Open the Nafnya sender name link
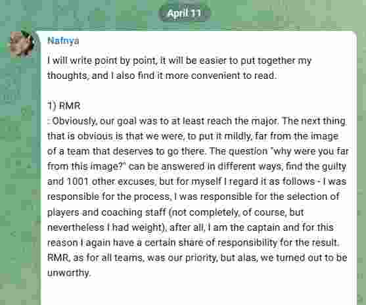 coord(63,41)
